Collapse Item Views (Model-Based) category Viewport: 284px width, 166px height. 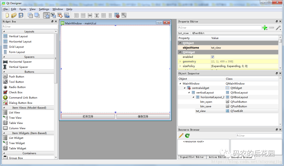pos(4,108)
